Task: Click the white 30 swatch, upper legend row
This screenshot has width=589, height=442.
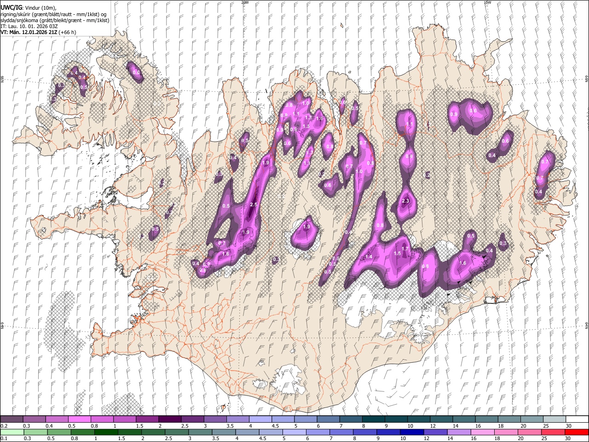Action: 577,419
